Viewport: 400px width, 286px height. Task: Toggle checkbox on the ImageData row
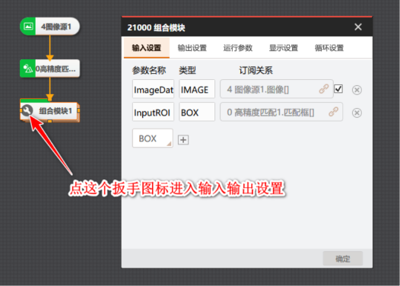pyautogui.click(x=338, y=89)
